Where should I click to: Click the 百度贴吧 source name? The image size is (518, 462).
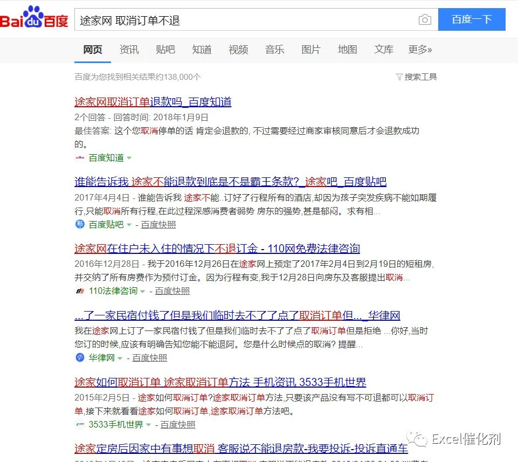pyautogui.click(x=106, y=224)
